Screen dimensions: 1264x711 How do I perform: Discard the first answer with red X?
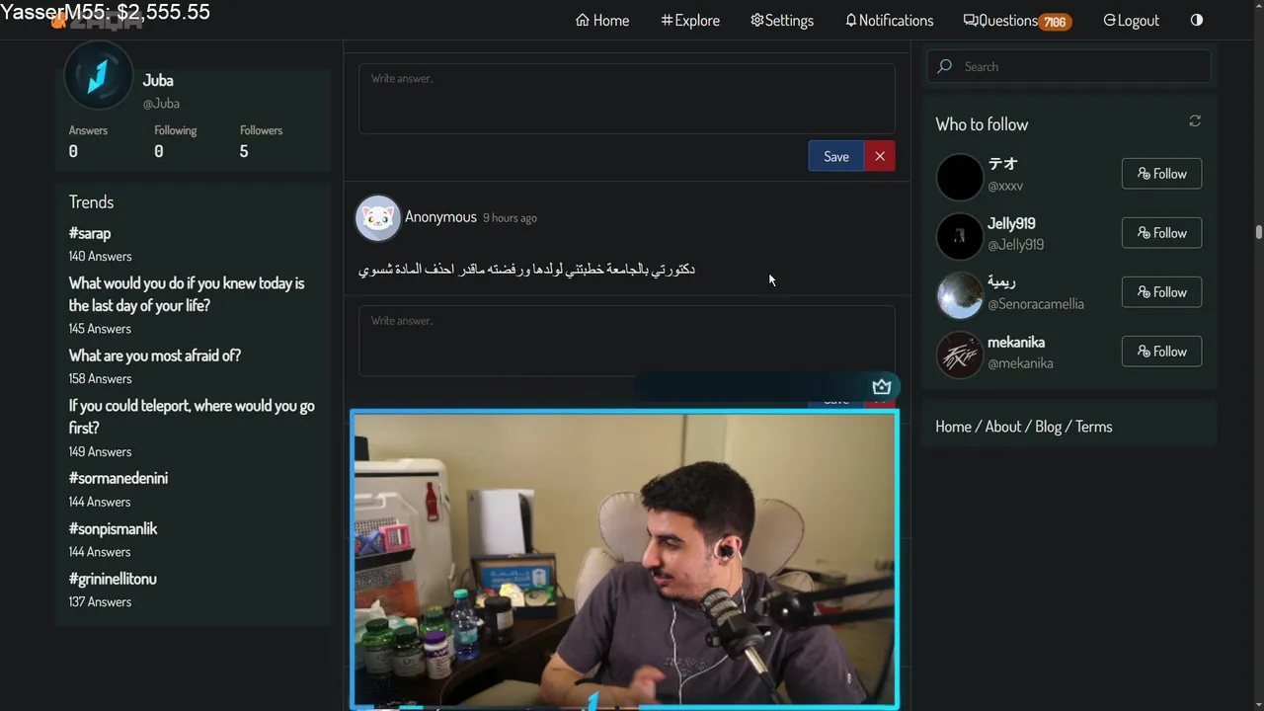[880, 156]
